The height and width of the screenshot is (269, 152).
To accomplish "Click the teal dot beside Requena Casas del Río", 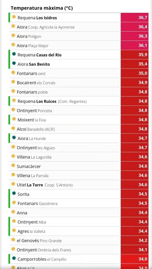I will tap(14, 54).
